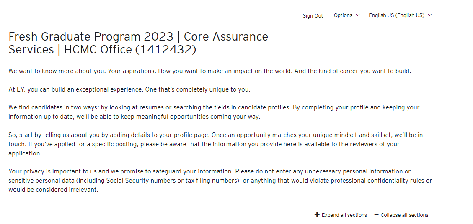Viewport: 473px width, 224px height.
Task: Click the 'would be considered irrelevant' closing line
Action: (53, 190)
